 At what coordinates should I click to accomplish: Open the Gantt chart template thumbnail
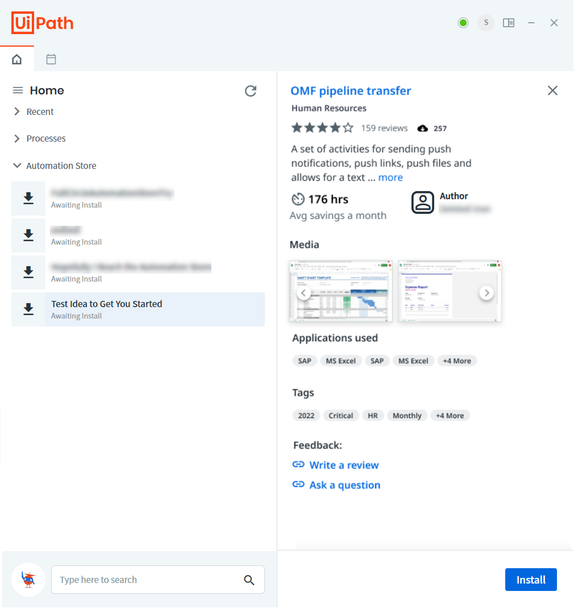pyautogui.click(x=340, y=291)
